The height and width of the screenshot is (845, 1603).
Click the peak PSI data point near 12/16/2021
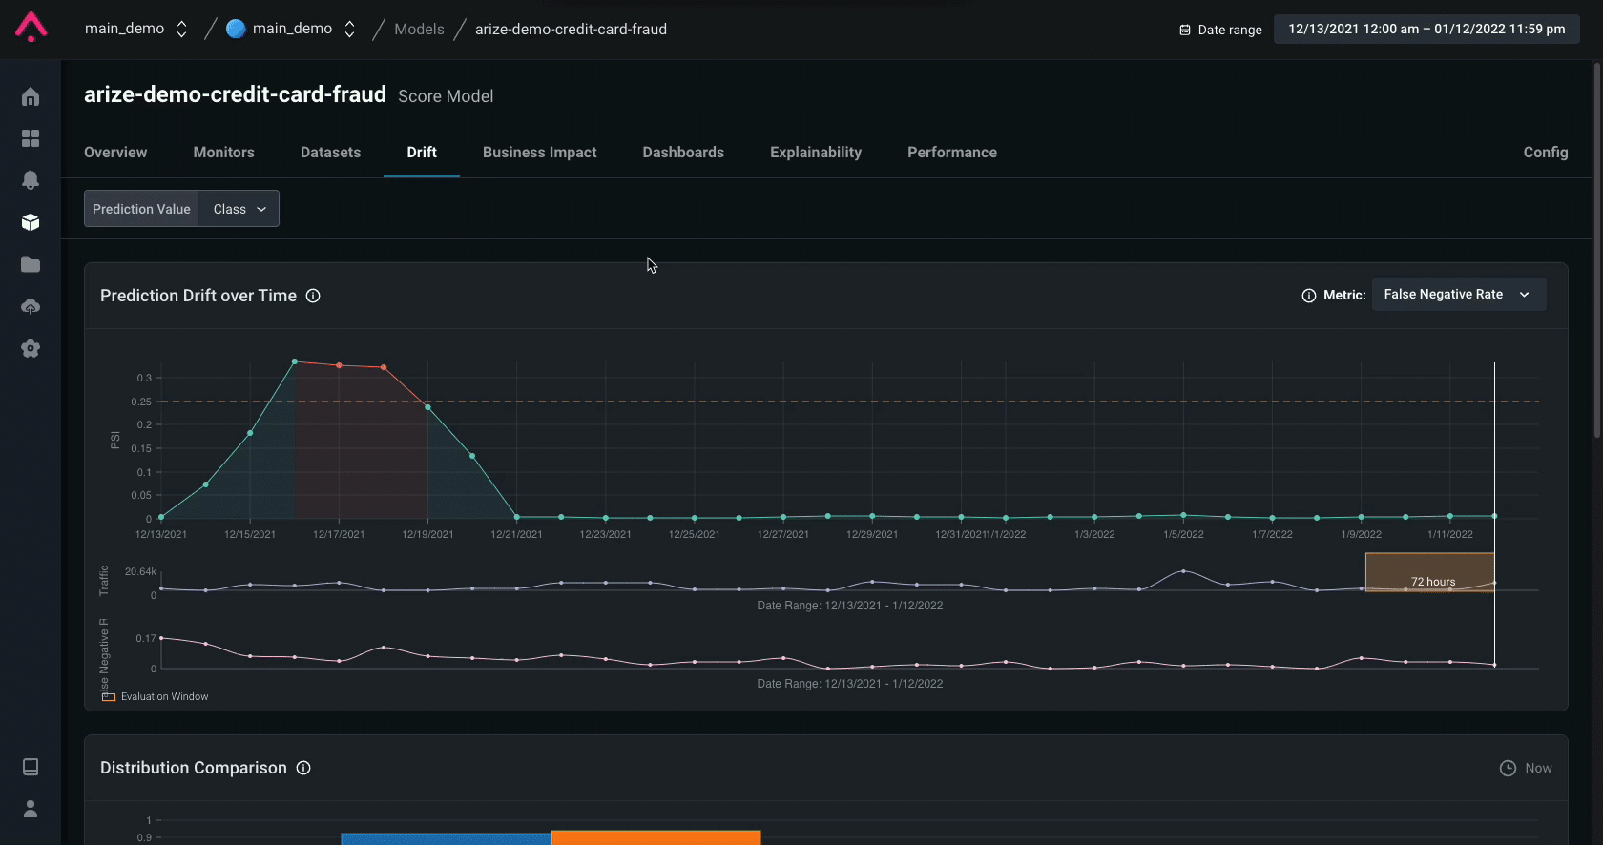click(x=295, y=361)
